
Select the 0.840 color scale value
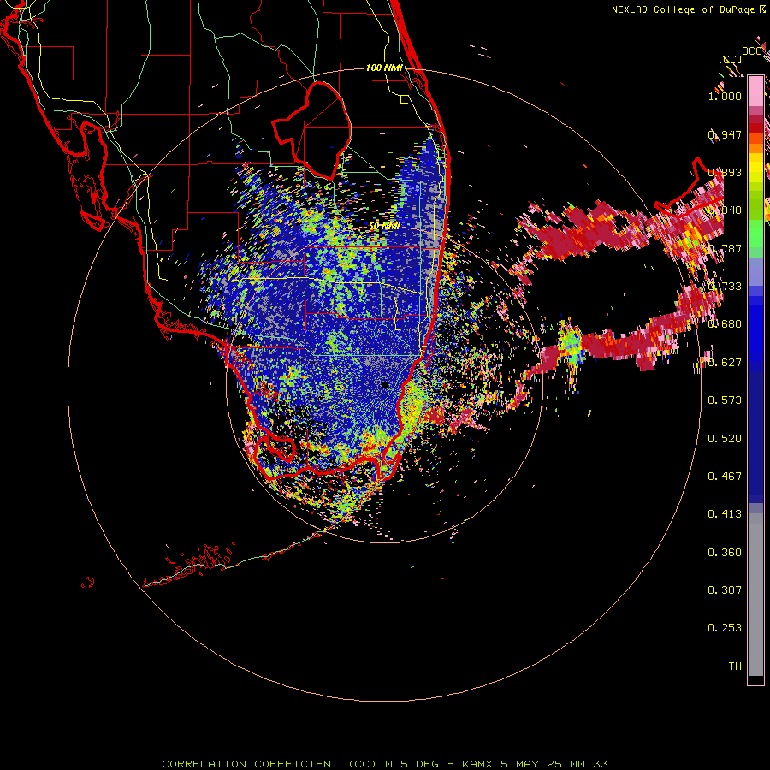click(725, 210)
